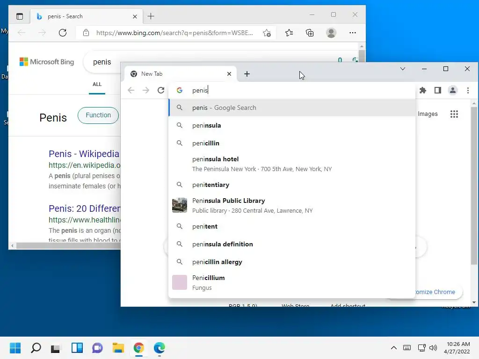Click the Edge taskbar icon
The height and width of the screenshot is (359, 479).
(x=160, y=348)
